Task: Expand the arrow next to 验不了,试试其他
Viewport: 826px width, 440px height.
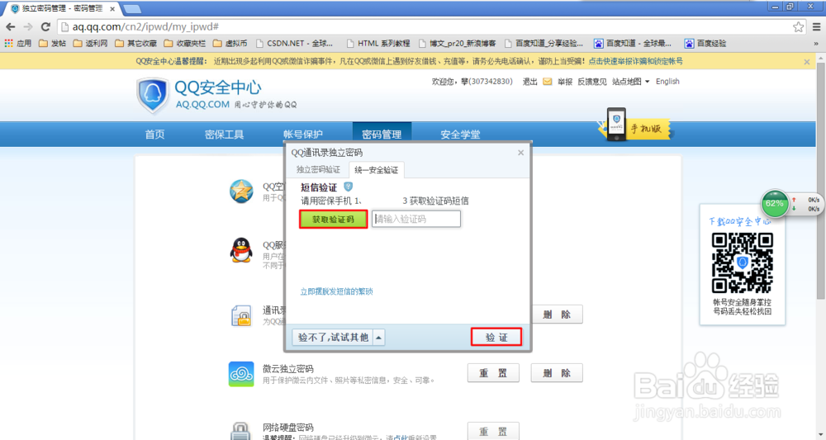Action: coord(379,338)
